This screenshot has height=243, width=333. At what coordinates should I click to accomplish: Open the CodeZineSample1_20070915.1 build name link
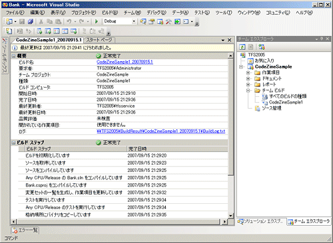coord(125,62)
